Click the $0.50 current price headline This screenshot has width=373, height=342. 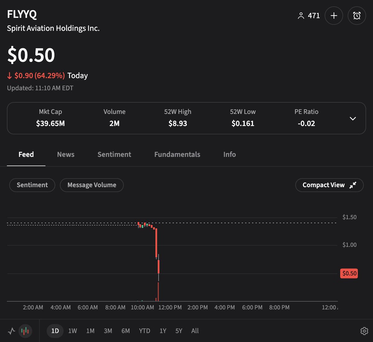click(x=31, y=55)
